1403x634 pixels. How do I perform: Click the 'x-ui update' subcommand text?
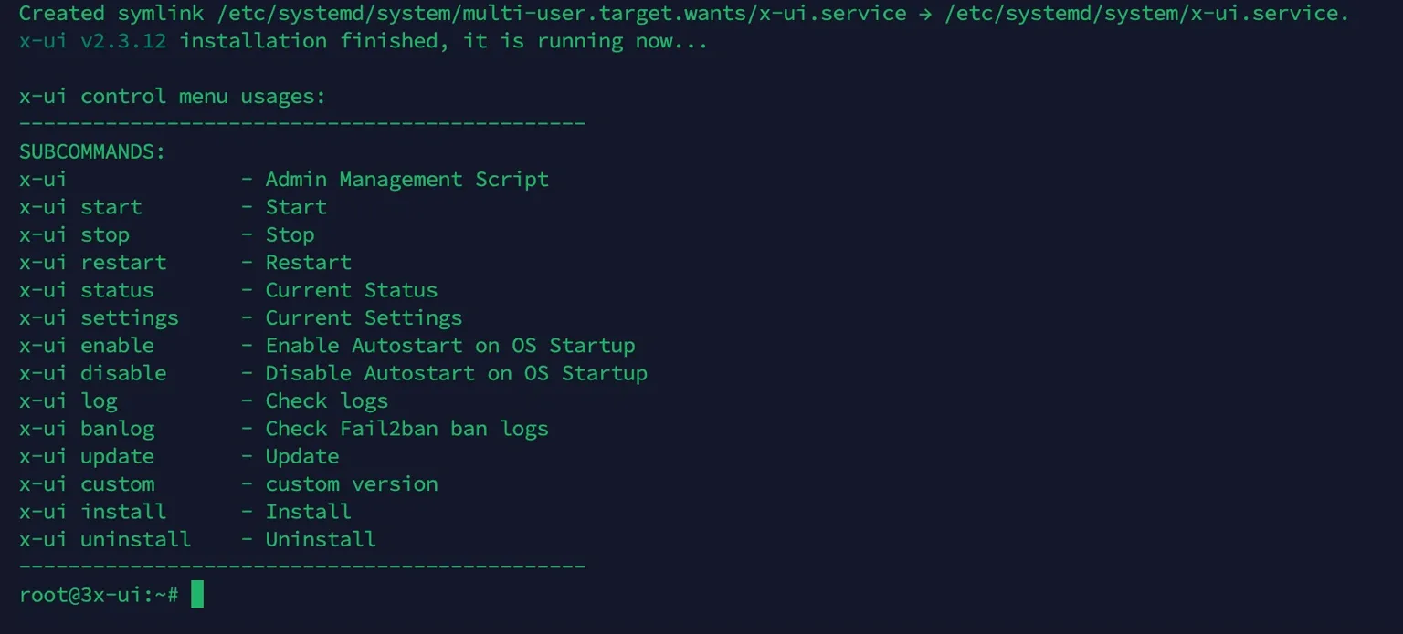[86, 456]
